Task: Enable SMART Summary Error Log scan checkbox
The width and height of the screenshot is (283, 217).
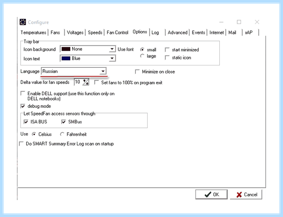Action: point(21,144)
